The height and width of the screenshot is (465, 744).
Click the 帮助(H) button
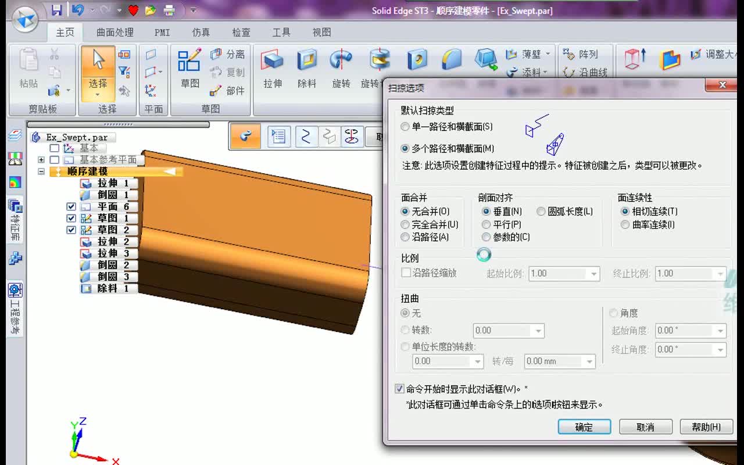706,427
